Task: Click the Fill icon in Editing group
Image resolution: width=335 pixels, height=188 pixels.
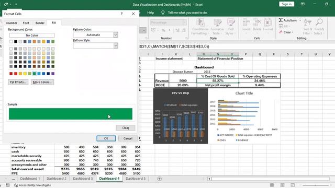Action: tap(281, 26)
